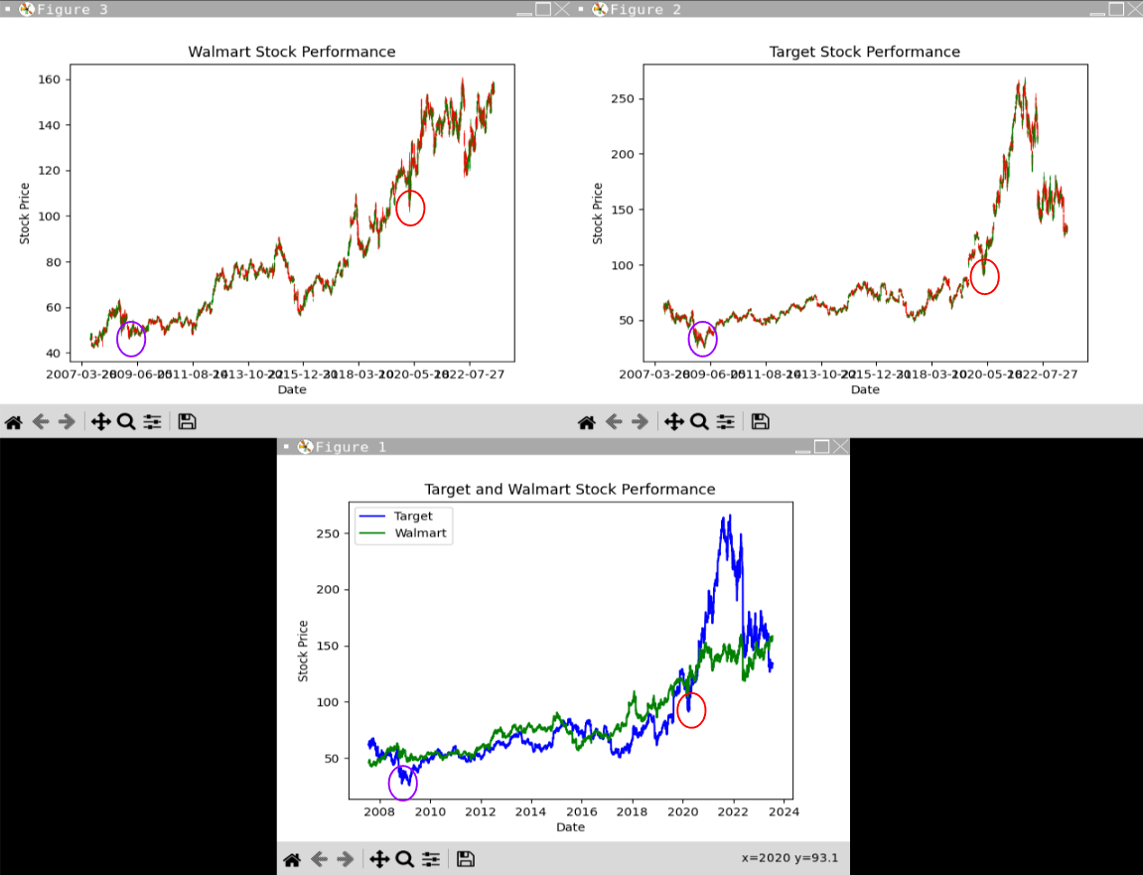Save Figure 3 with the disk icon

[x=188, y=421]
